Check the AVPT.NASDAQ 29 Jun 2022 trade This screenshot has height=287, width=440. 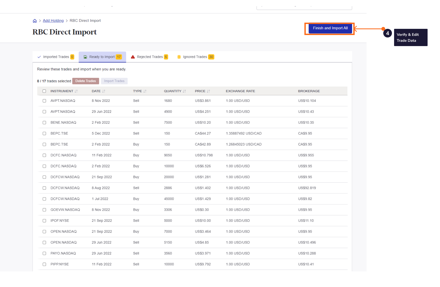44,112
